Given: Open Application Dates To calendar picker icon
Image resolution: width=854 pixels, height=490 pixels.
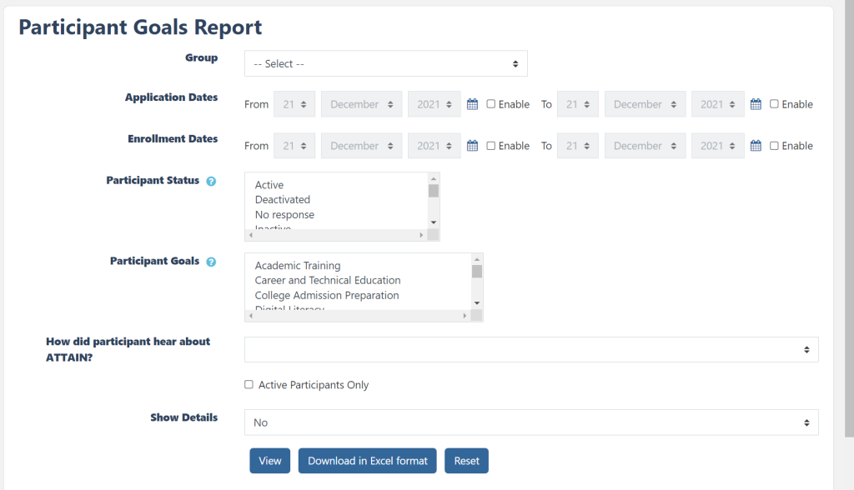Looking at the screenshot, I should point(756,104).
